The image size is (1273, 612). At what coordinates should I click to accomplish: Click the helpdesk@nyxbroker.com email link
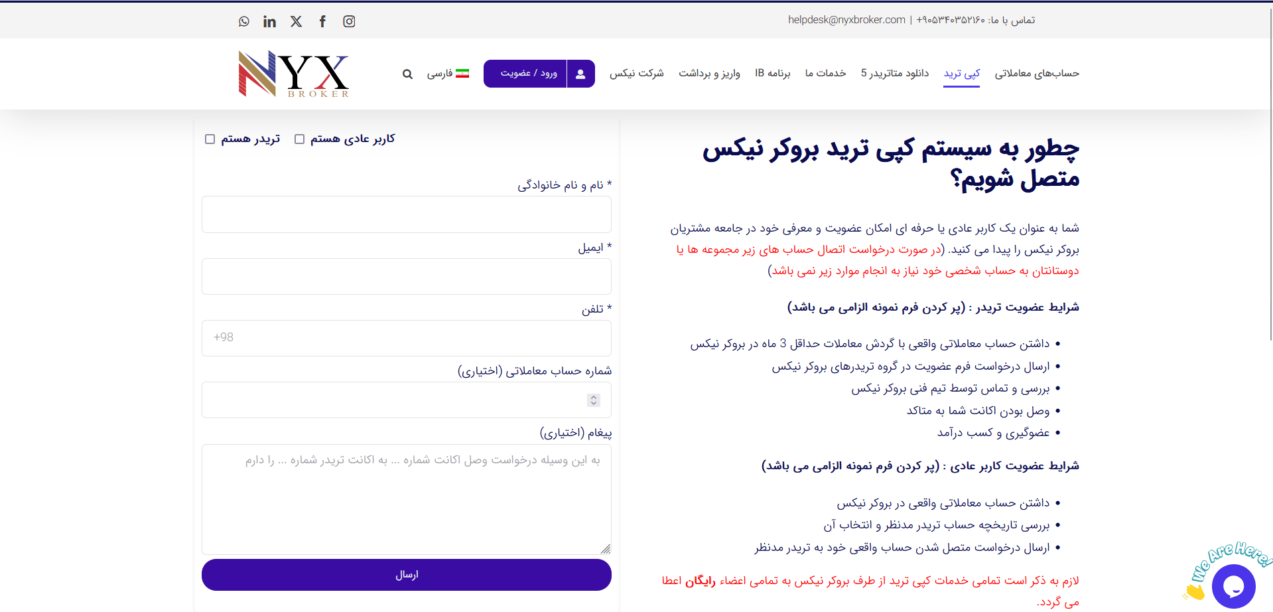click(x=846, y=20)
